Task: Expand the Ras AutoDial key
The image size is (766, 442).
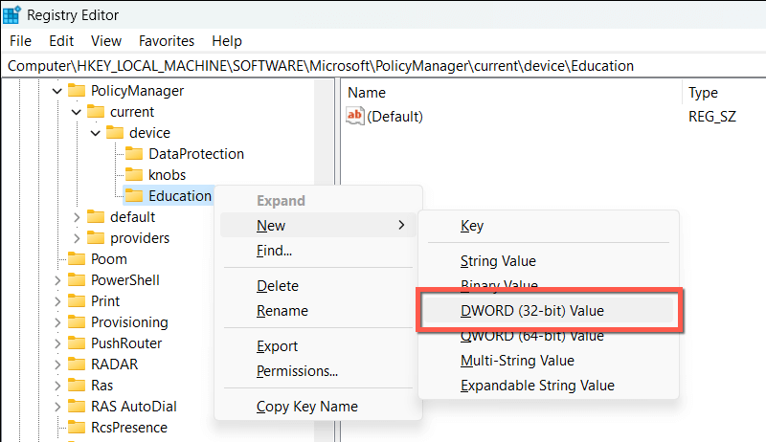Action: (56, 407)
